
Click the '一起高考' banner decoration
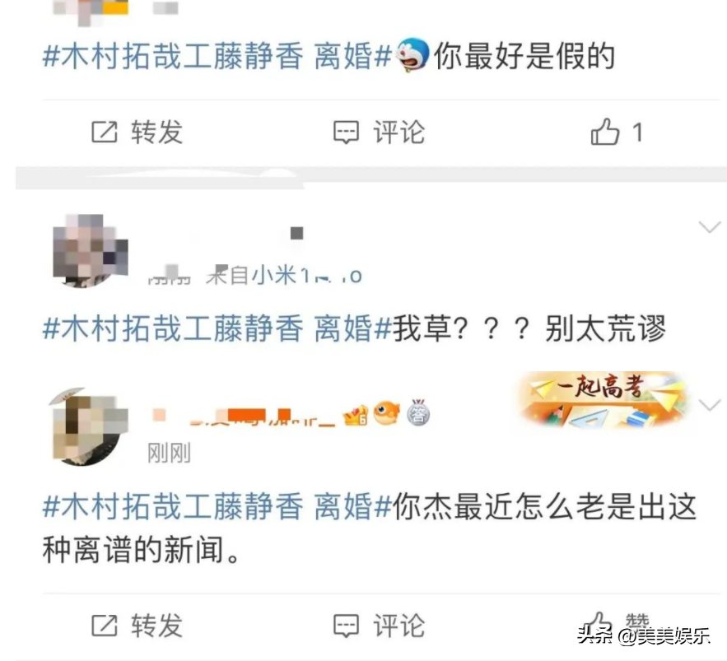point(604,399)
